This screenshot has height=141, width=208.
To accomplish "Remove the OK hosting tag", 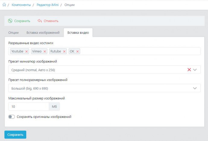I will (x=77, y=52).
